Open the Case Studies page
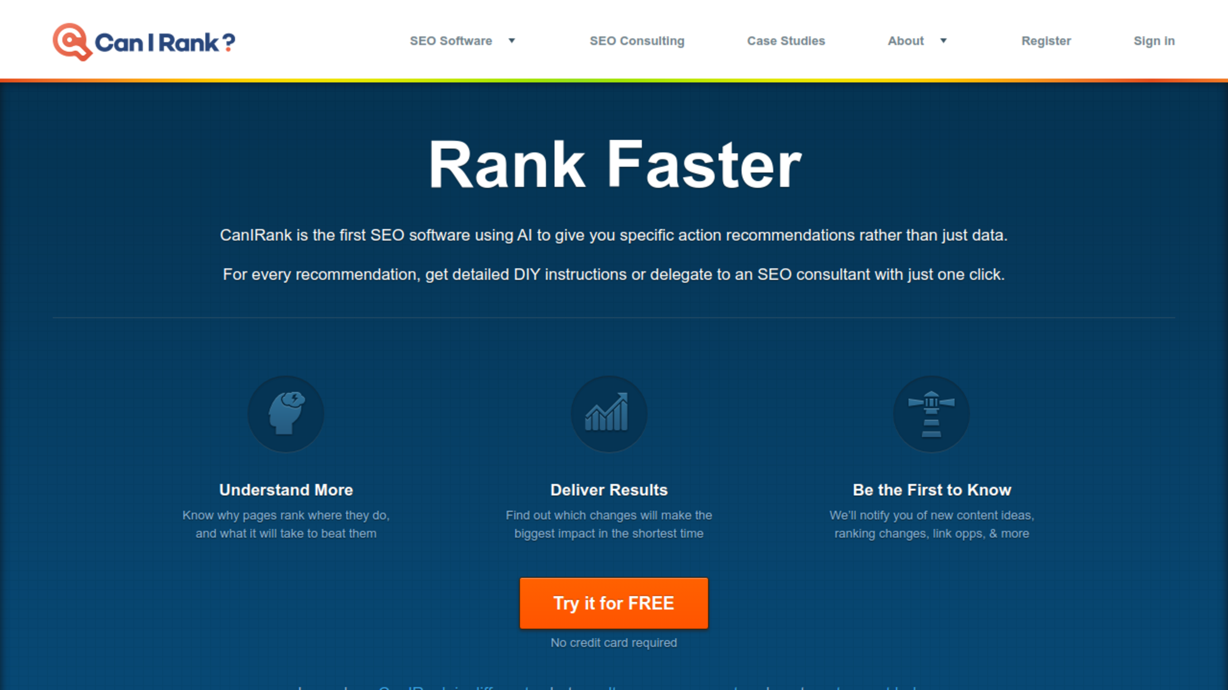The height and width of the screenshot is (690, 1228). tap(786, 41)
